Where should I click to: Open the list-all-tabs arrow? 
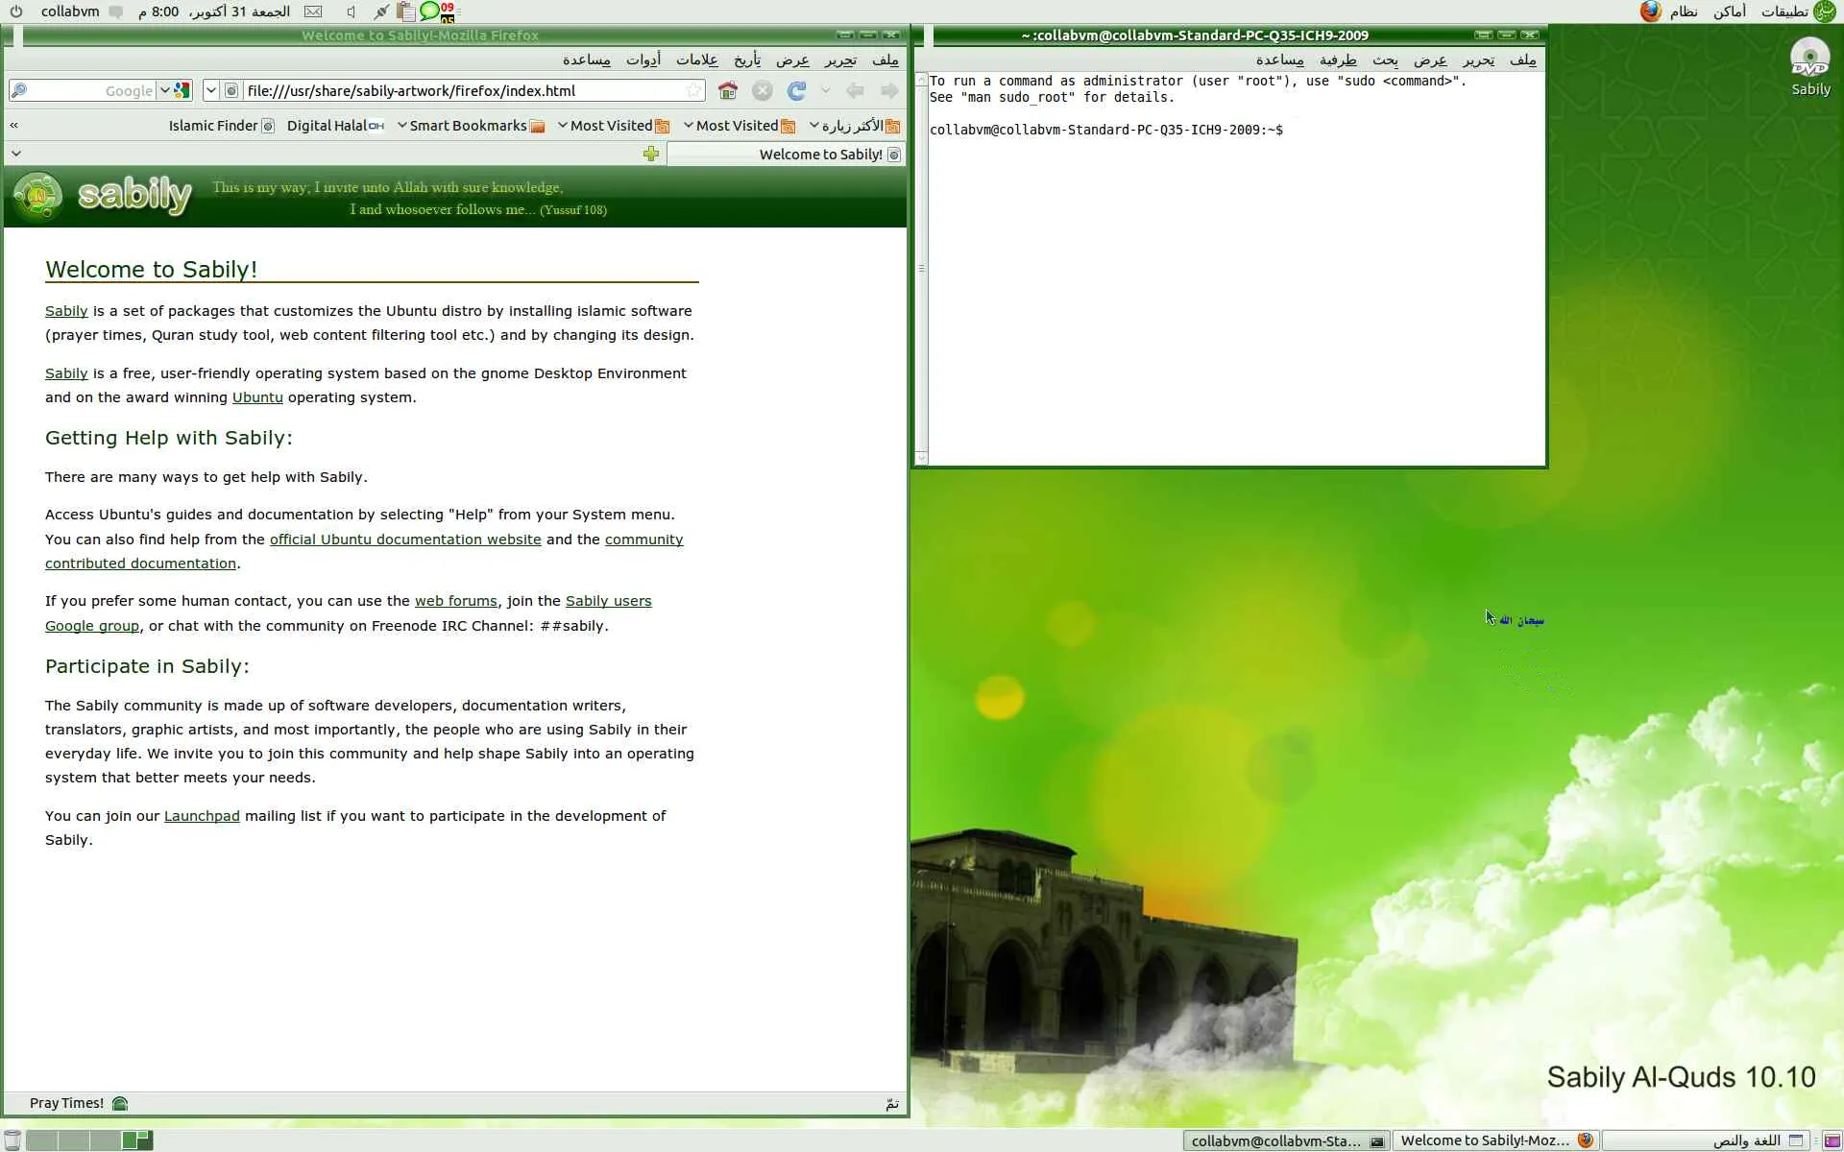pos(16,154)
